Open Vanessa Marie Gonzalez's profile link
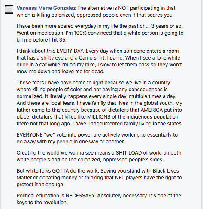The image size is (203, 209). 46,8
